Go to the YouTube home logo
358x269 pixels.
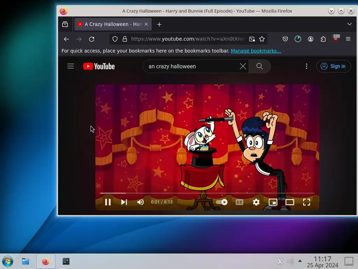coord(99,66)
